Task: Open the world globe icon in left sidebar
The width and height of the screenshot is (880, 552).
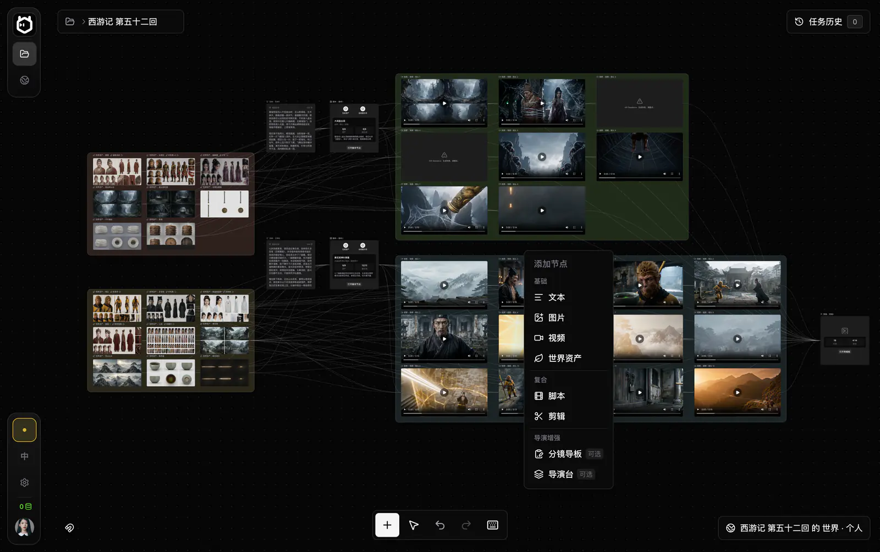Action: tap(25, 80)
